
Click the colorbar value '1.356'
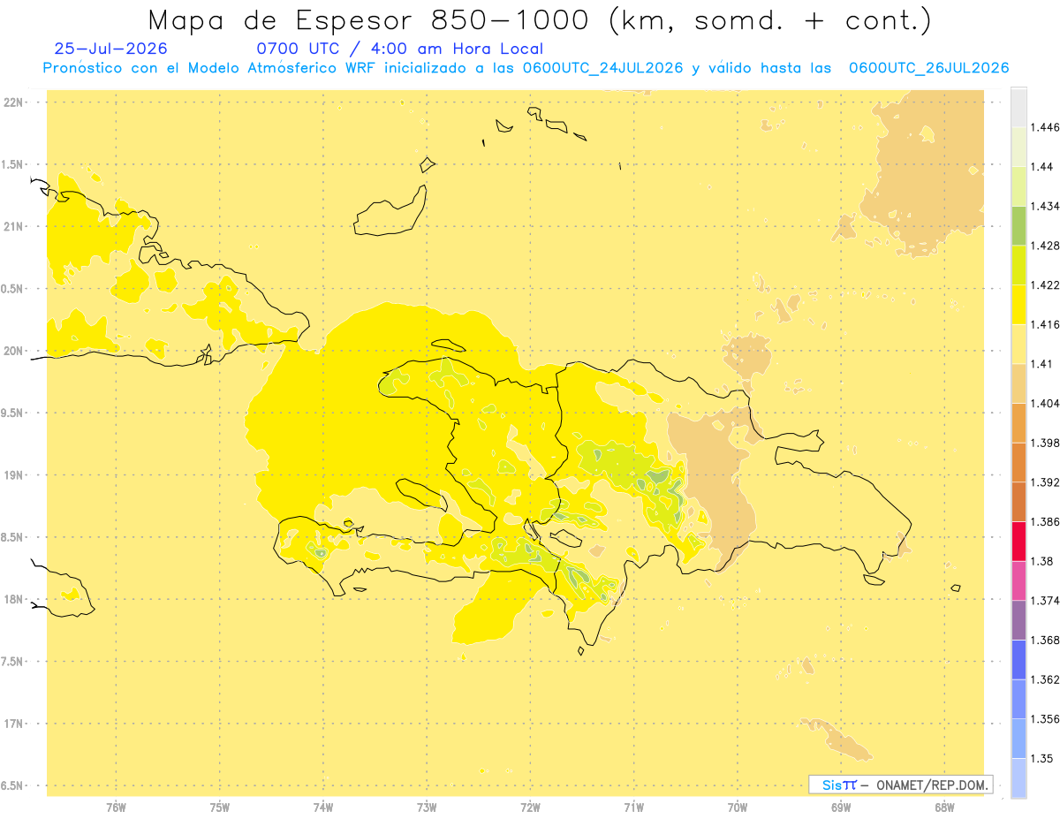(1045, 719)
